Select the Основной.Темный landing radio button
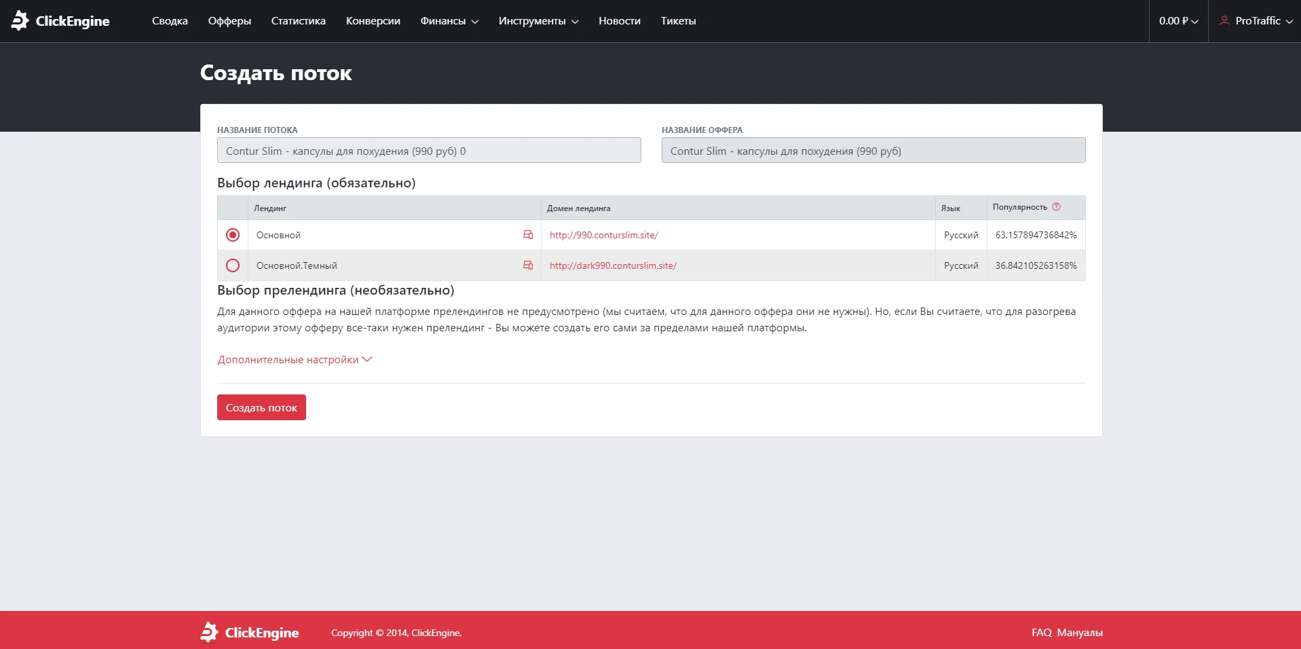This screenshot has width=1301, height=649. (x=233, y=265)
